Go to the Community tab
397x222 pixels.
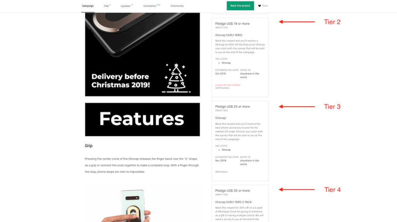pyautogui.click(x=177, y=6)
